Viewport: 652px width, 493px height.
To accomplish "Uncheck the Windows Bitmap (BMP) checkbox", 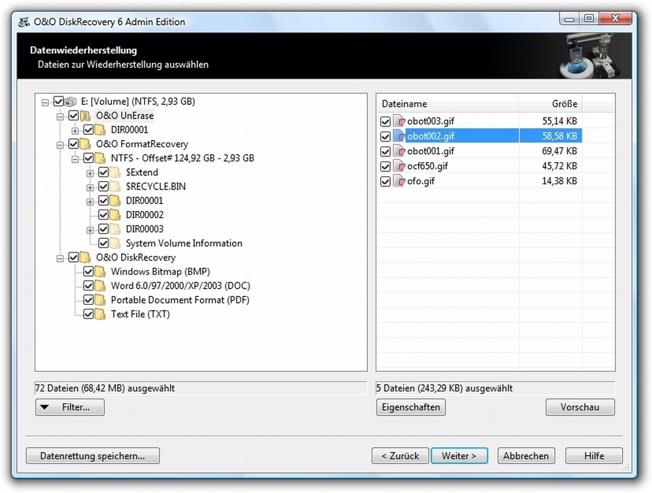I will [89, 272].
